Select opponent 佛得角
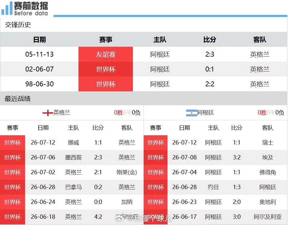 (268, 172)
